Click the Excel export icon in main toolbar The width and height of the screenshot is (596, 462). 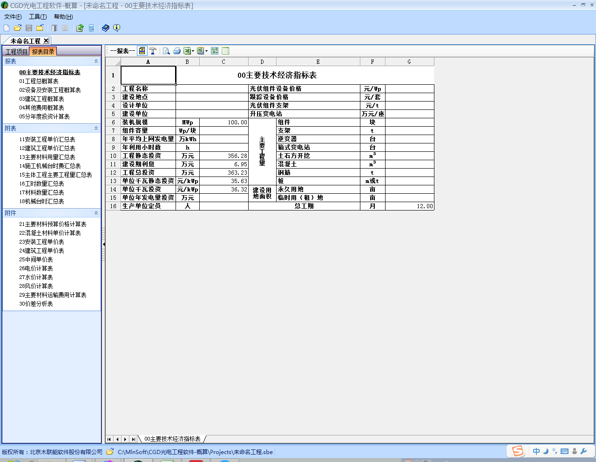click(80, 28)
